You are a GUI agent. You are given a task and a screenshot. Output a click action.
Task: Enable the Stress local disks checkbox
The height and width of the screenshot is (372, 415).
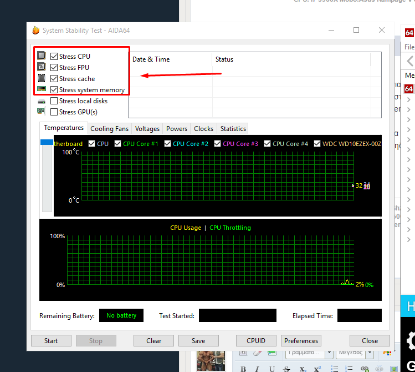[x=54, y=100]
